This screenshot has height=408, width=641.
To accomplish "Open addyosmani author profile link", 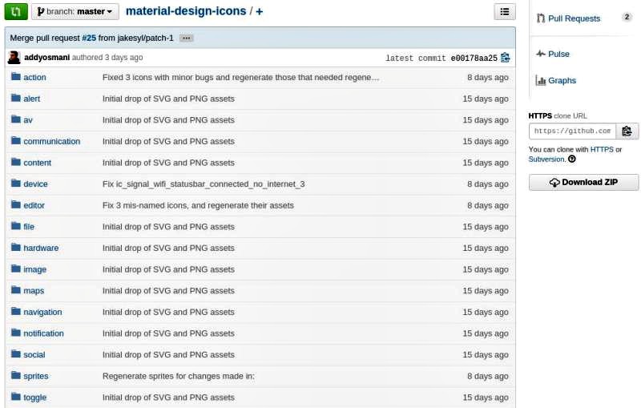I will click(x=47, y=57).
